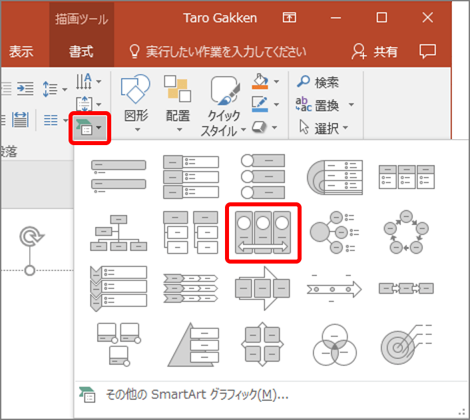The height and width of the screenshot is (420, 470).
Task: Open the comments speech bubble icon
Action: (428, 51)
